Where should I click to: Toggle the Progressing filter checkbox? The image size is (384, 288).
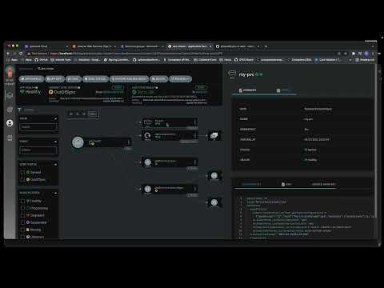[x=22, y=208]
